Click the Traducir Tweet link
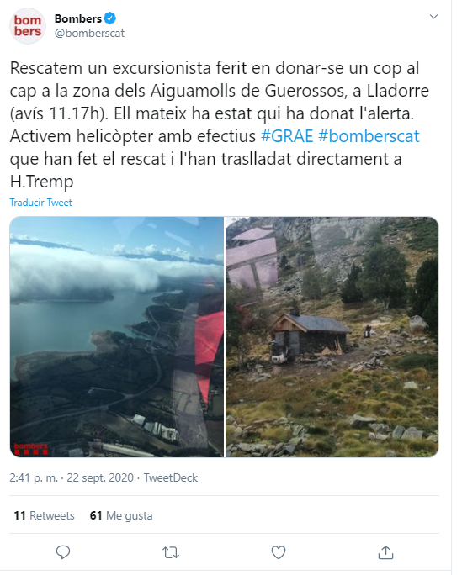The image size is (462, 575). pos(40,203)
